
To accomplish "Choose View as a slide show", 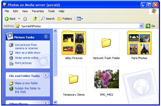I will tap(28, 53).
